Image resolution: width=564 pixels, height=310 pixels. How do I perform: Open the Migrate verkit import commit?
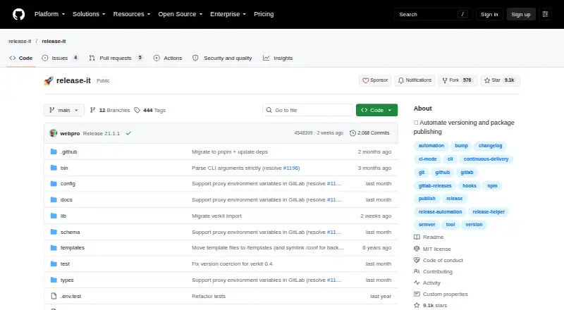click(216, 216)
